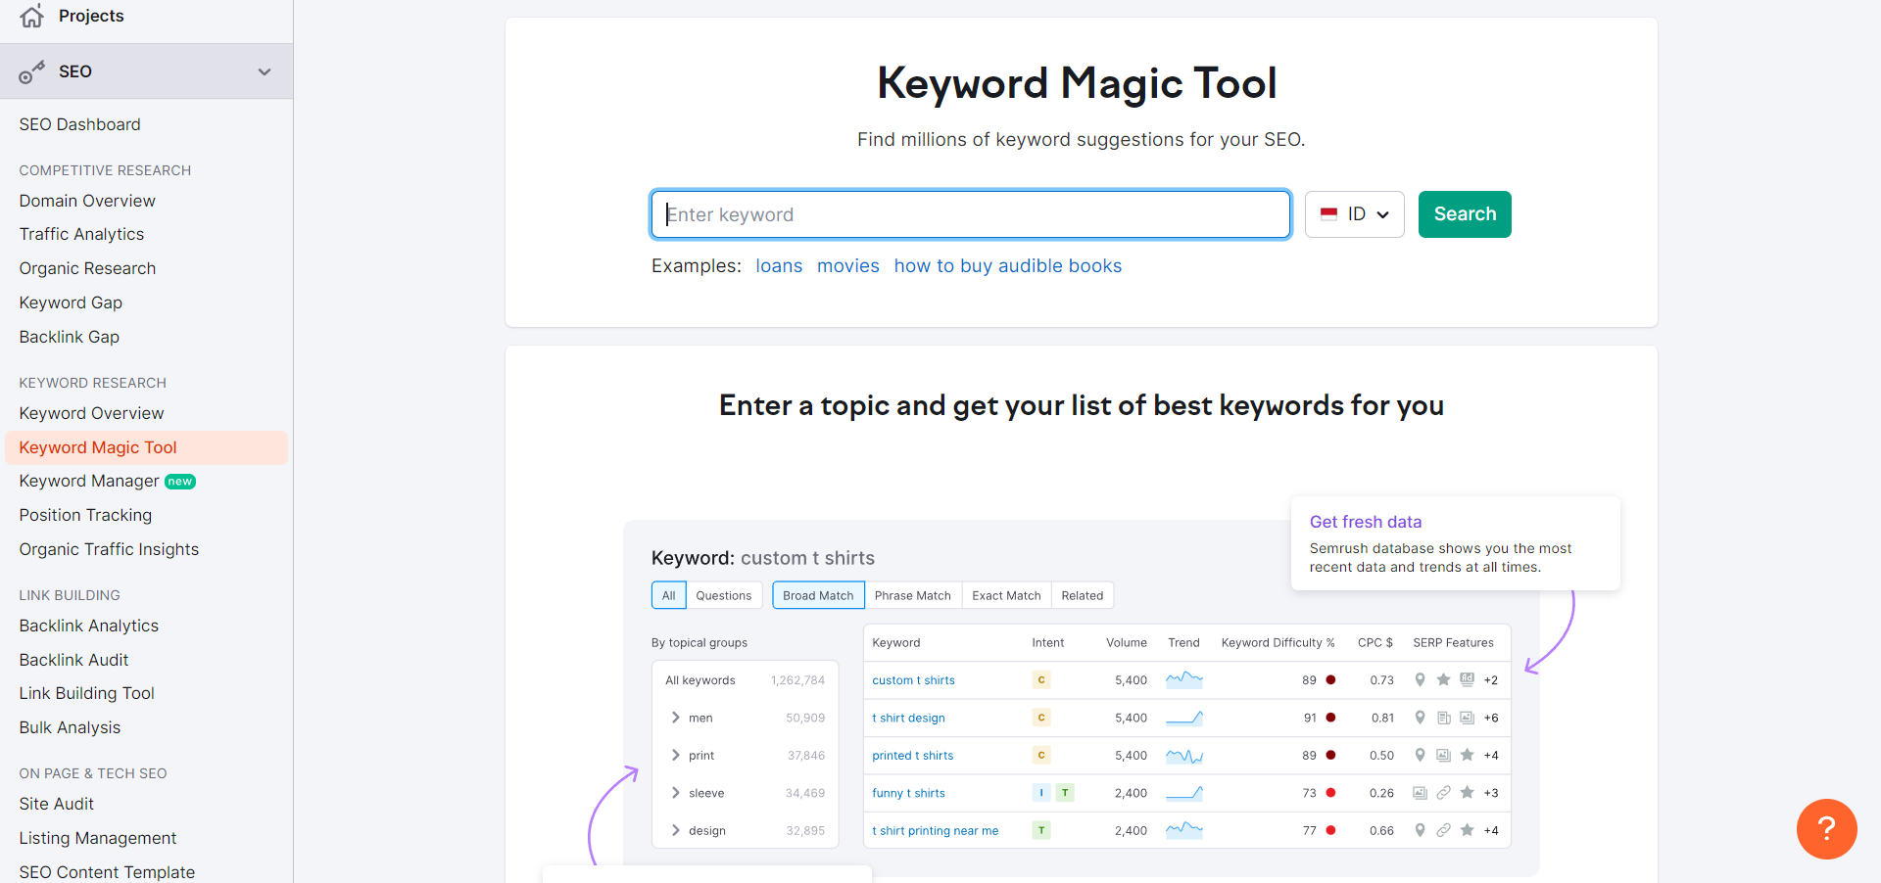1881x883 pixels.
Task: Open Site Audit
Action: [x=57, y=804]
